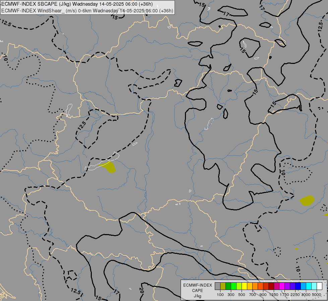Screen dimensions: 328x301
Task: Click the '900' legend value
Action: tap(263, 295)
